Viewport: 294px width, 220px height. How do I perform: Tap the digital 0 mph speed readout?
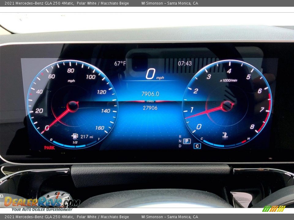155,74
